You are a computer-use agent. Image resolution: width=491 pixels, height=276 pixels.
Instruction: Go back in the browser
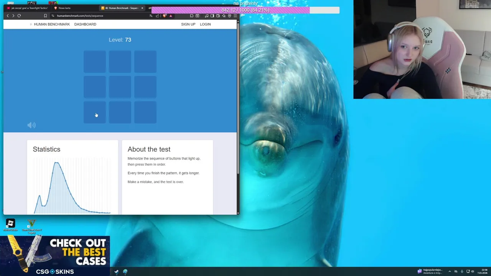pyautogui.click(x=7, y=16)
